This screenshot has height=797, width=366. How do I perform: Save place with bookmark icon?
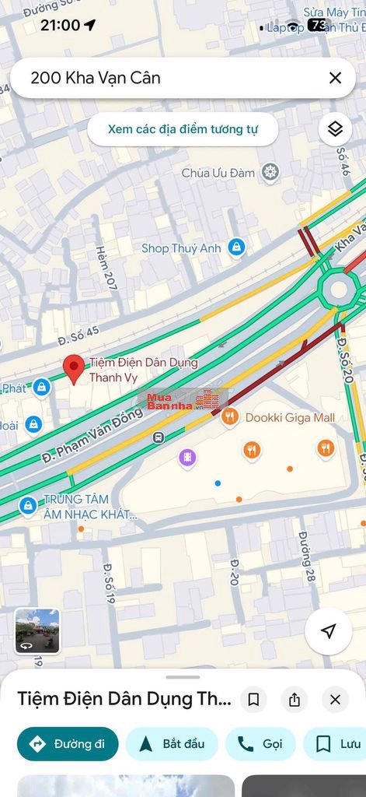(x=254, y=700)
